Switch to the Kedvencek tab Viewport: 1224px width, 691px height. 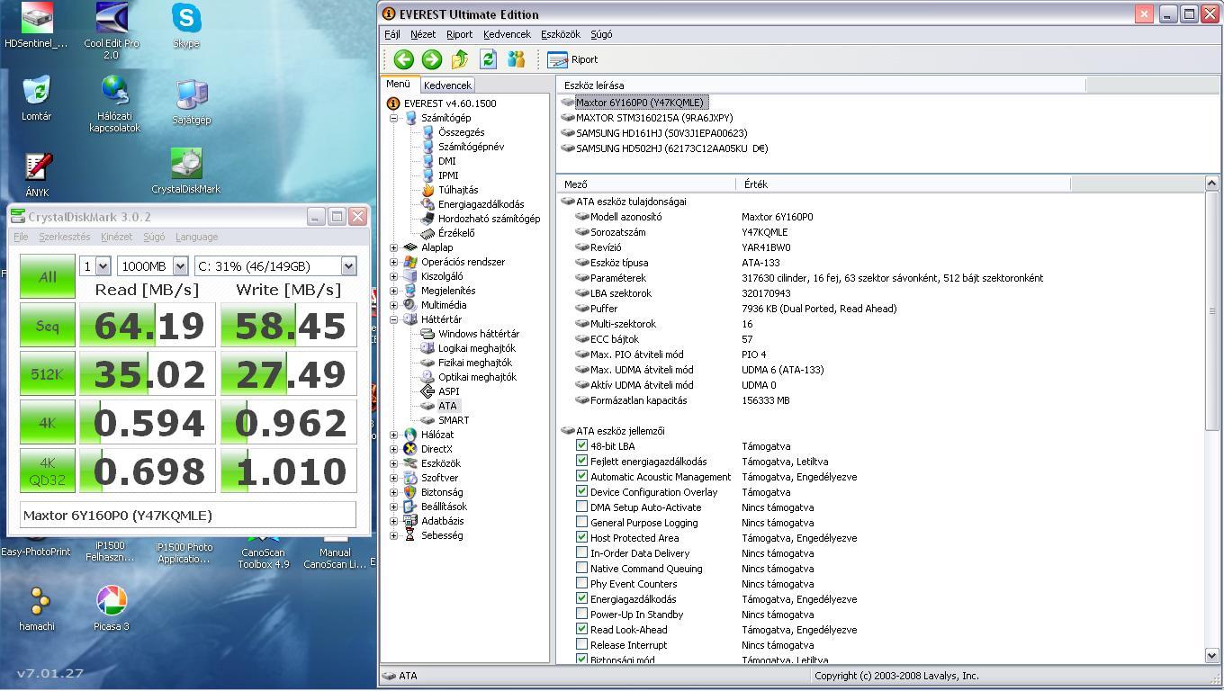[447, 85]
